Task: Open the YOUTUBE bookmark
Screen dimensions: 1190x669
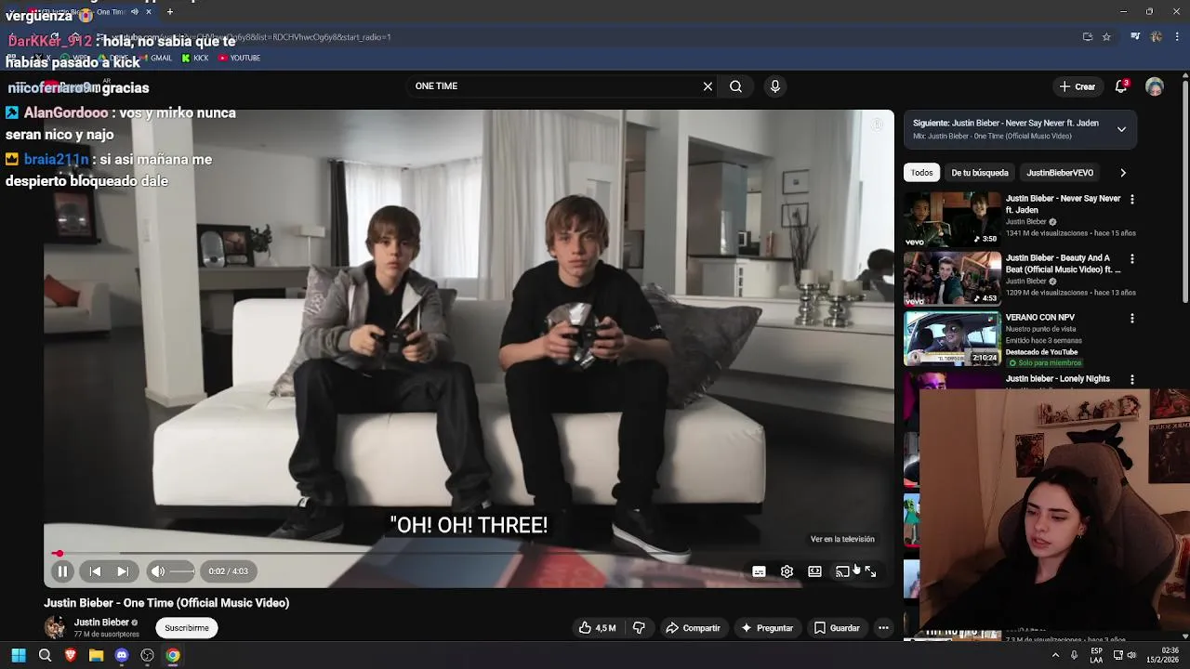Action: click(x=240, y=58)
